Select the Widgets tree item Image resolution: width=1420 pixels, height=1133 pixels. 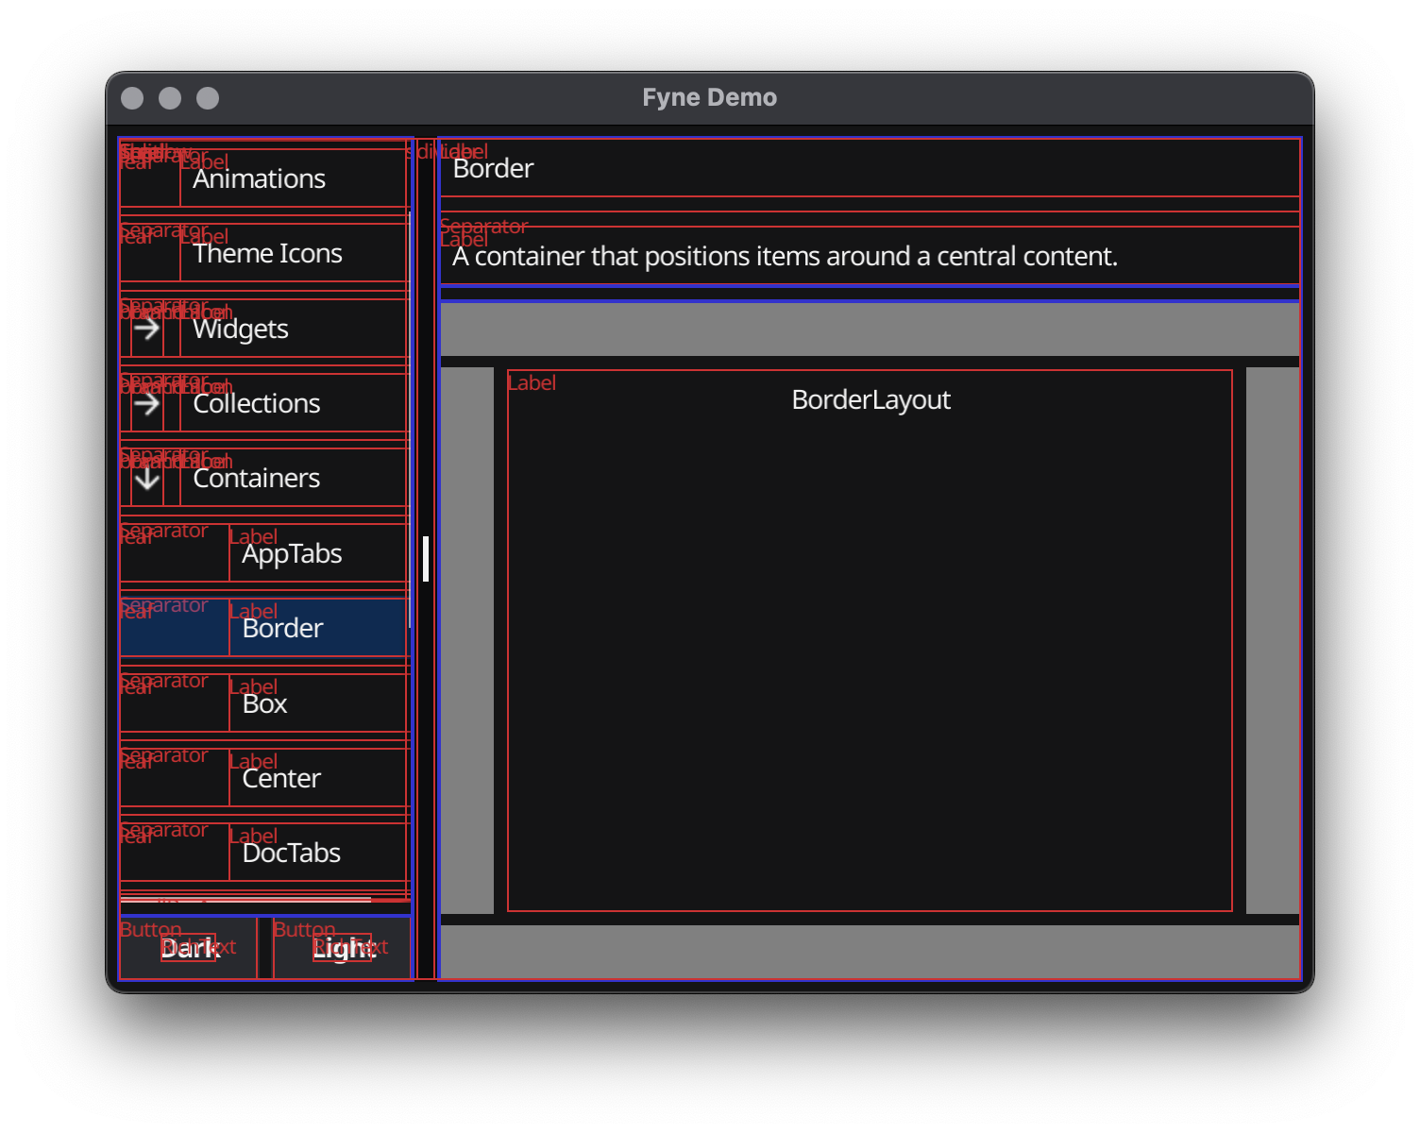[264, 329]
